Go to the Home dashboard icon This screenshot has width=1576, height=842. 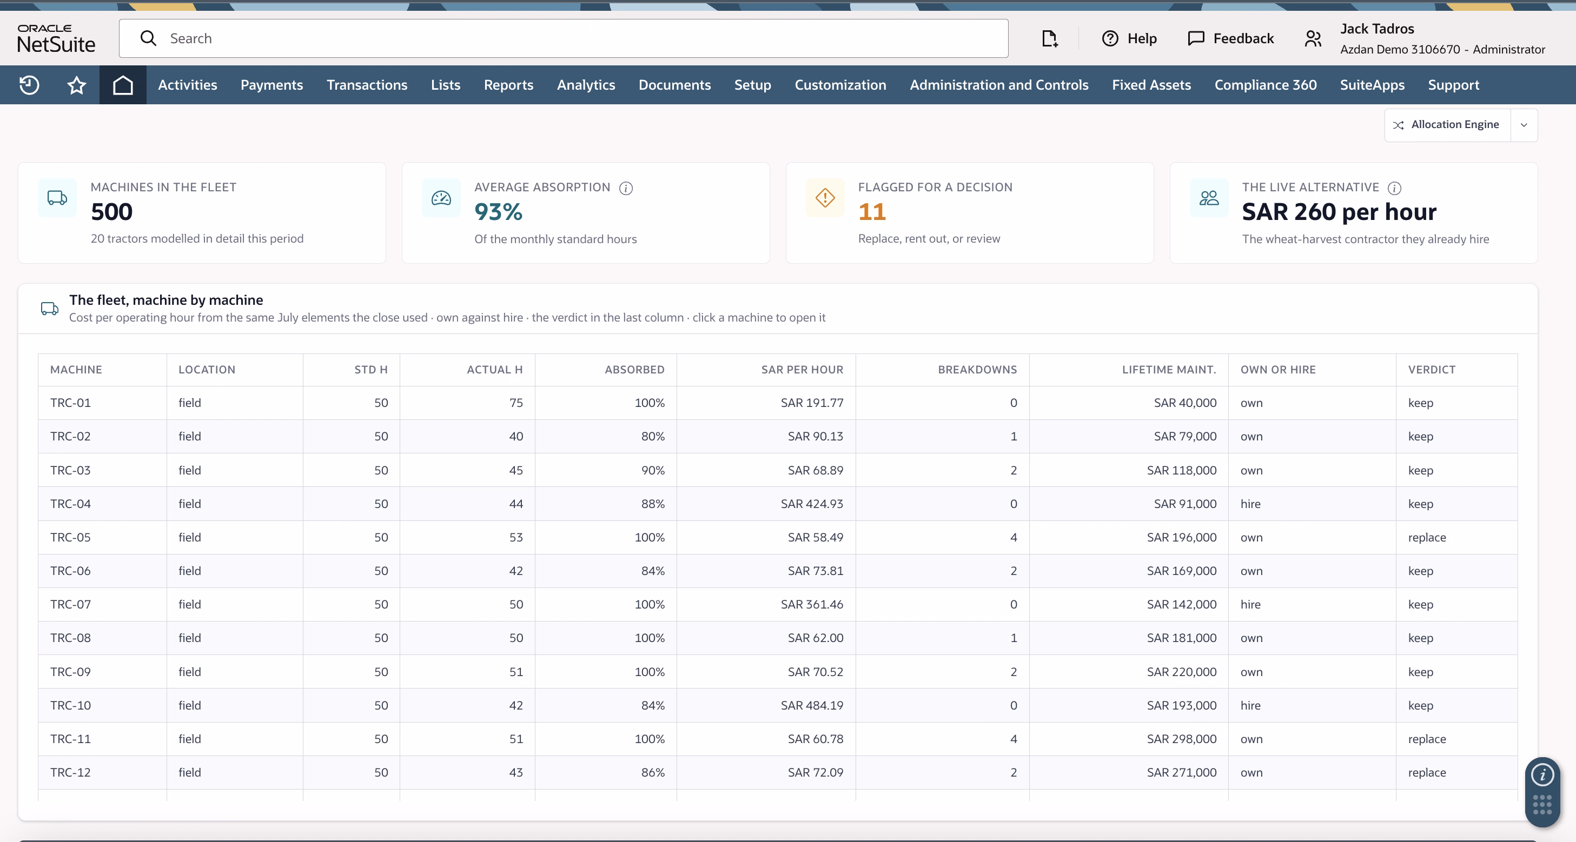pyautogui.click(x=123, y=85)
